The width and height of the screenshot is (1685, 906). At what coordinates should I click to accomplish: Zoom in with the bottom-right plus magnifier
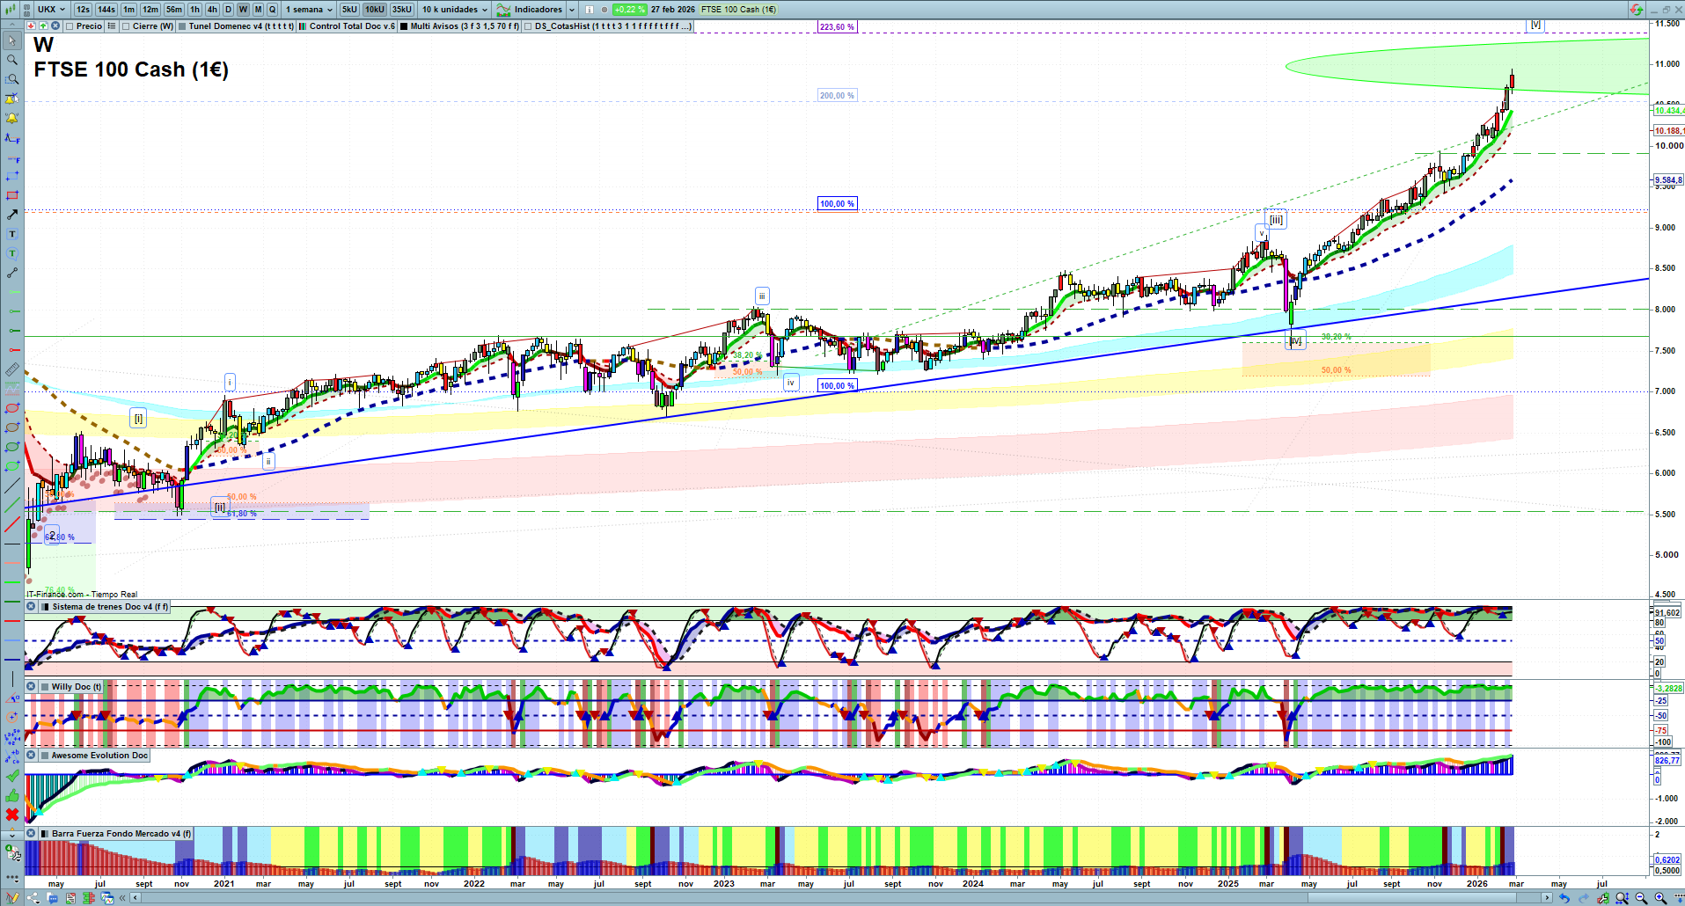point(1660,898)
